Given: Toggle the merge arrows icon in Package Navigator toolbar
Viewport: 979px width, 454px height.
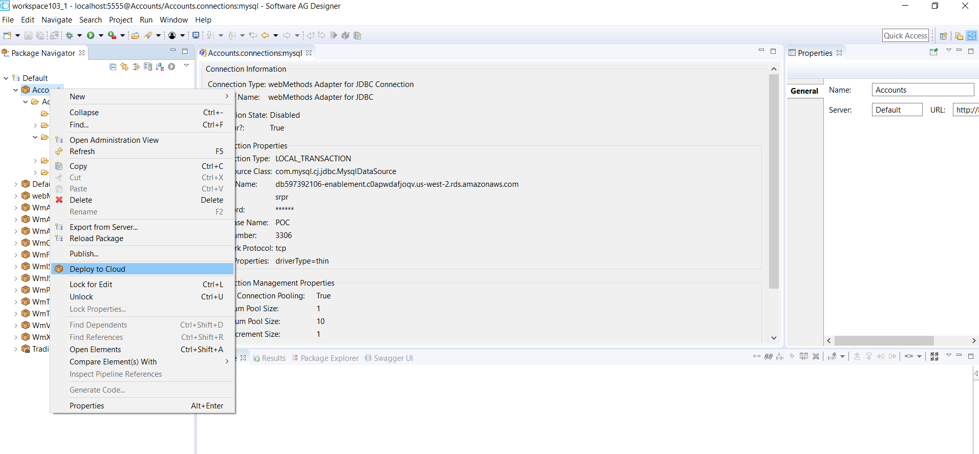Looking at the screenshot, I should [136, 67].
